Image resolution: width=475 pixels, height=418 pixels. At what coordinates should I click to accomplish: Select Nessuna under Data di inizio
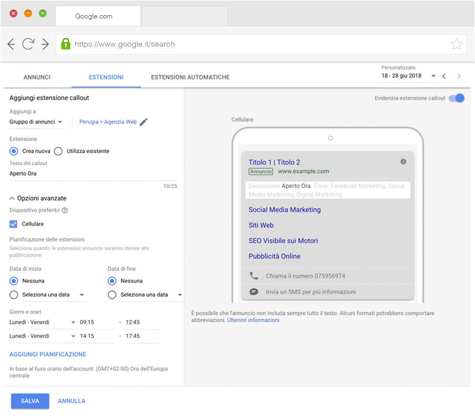coord(13,281)
